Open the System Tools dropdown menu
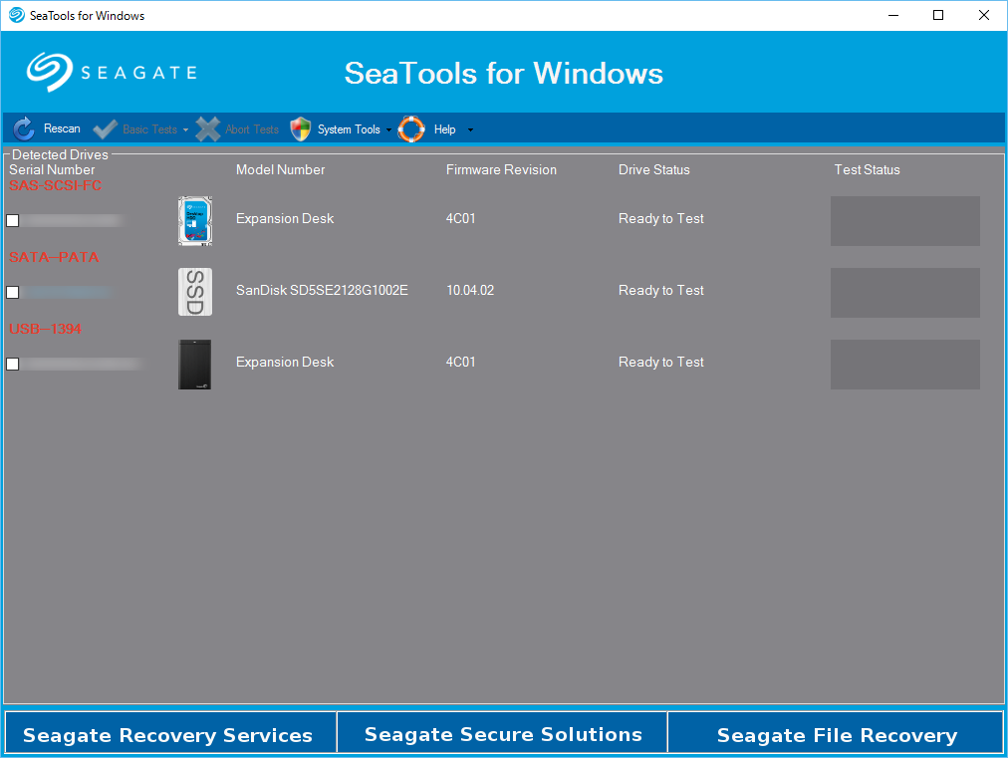Image resolution: width=1008 pixels, height=758 pixels. pos(389,128)
